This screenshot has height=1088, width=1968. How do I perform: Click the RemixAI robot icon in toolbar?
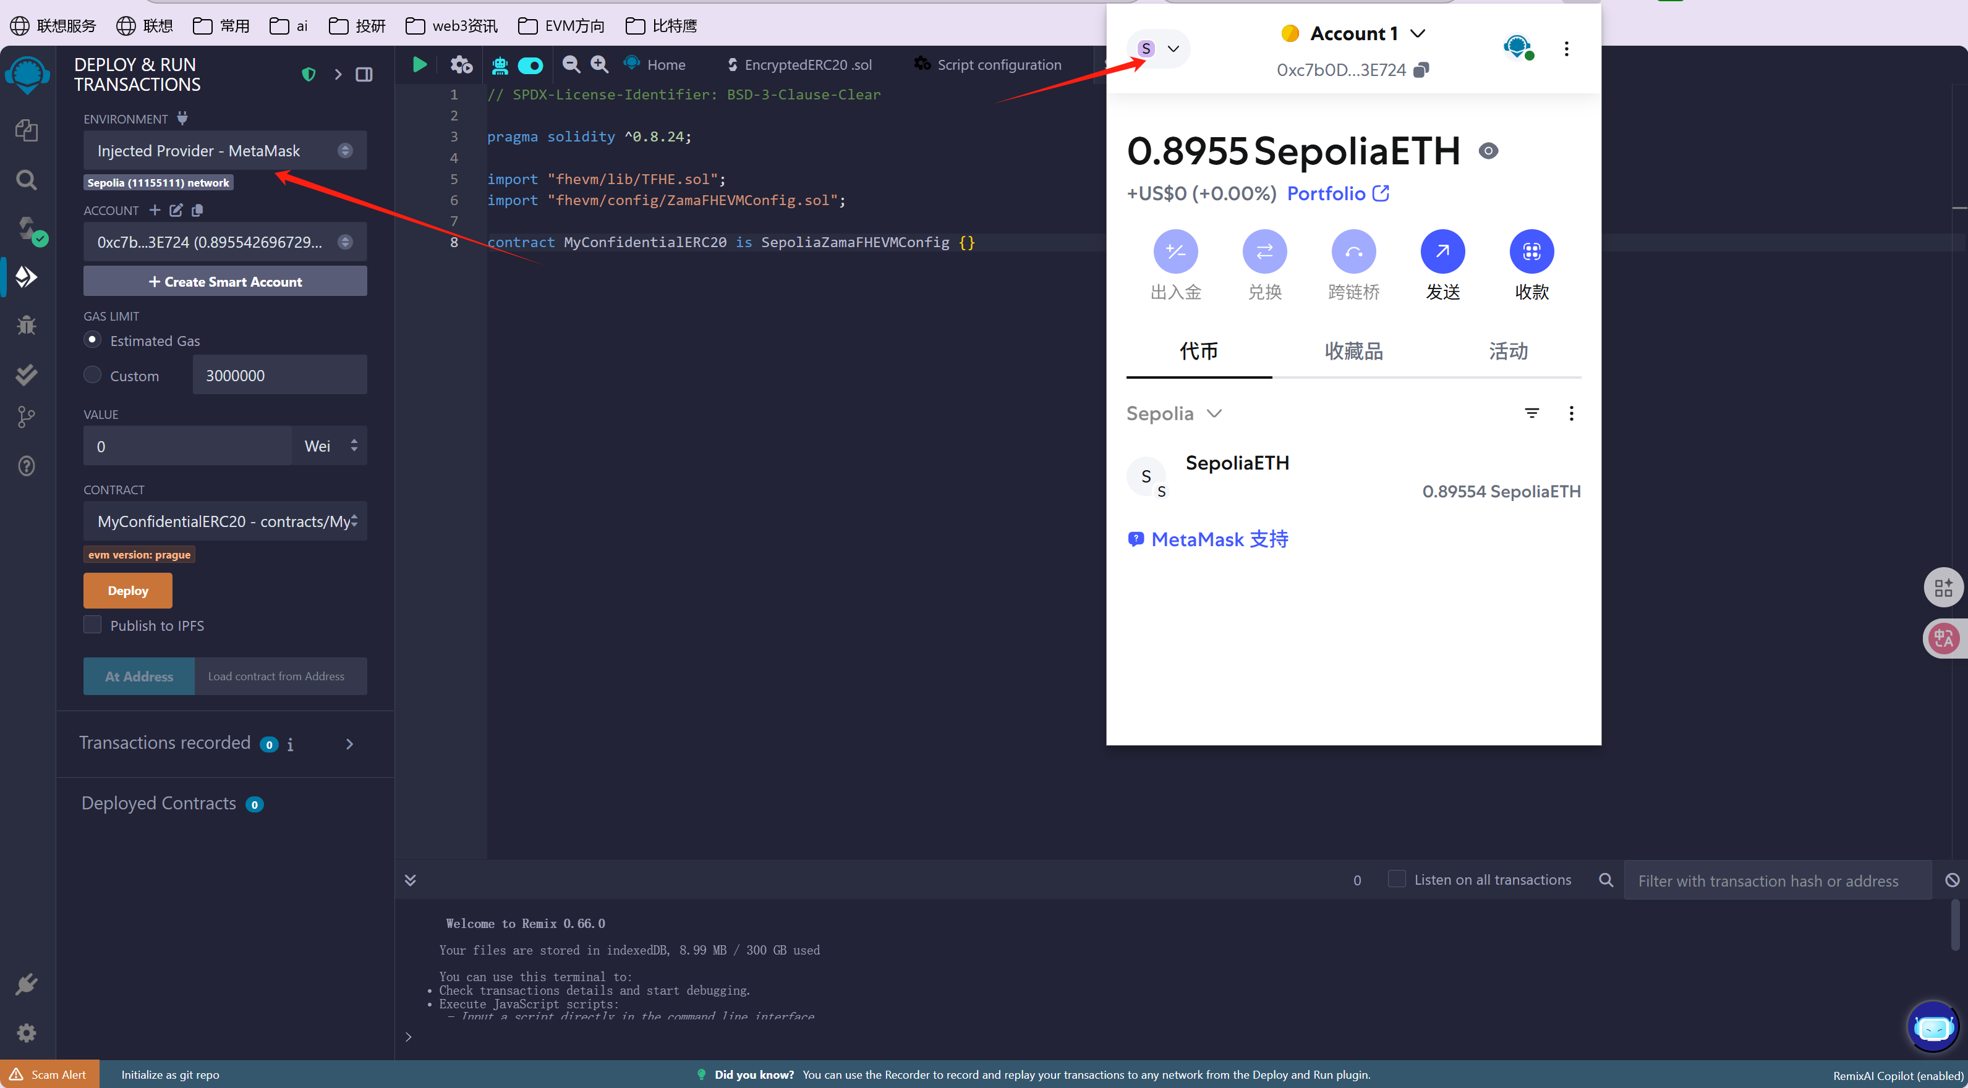pyautogui.click(x=500, y=65)
